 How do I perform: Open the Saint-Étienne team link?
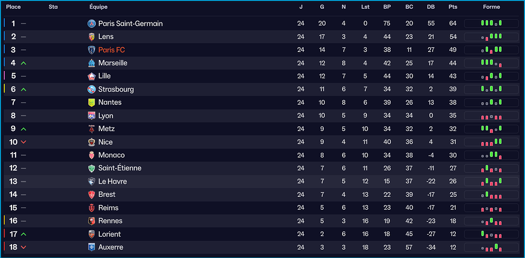(x=119, y=168)
